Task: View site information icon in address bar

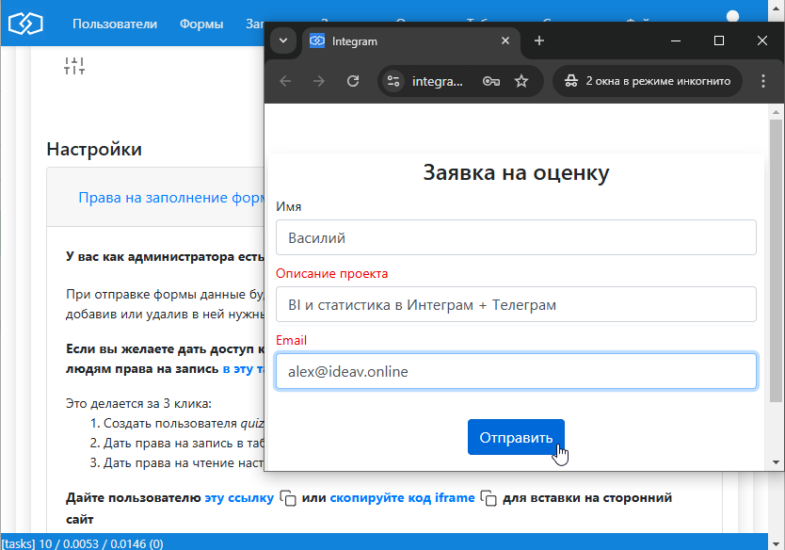Action: [x=393, y=81]
